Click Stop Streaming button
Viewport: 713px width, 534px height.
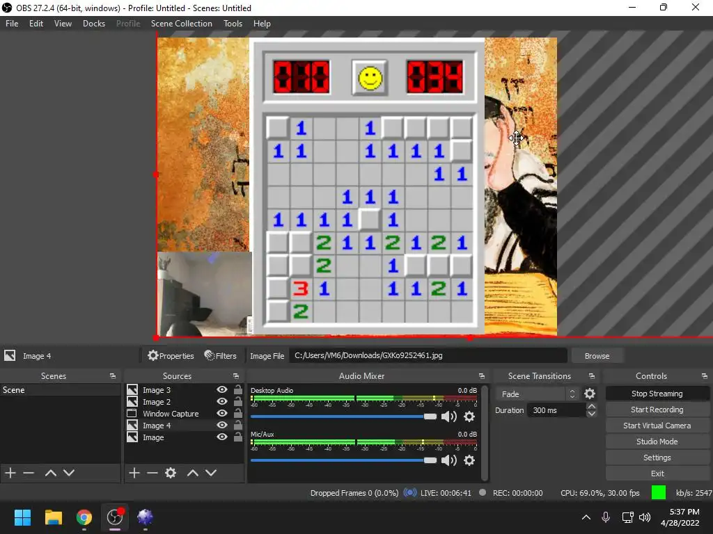point(657,394)
